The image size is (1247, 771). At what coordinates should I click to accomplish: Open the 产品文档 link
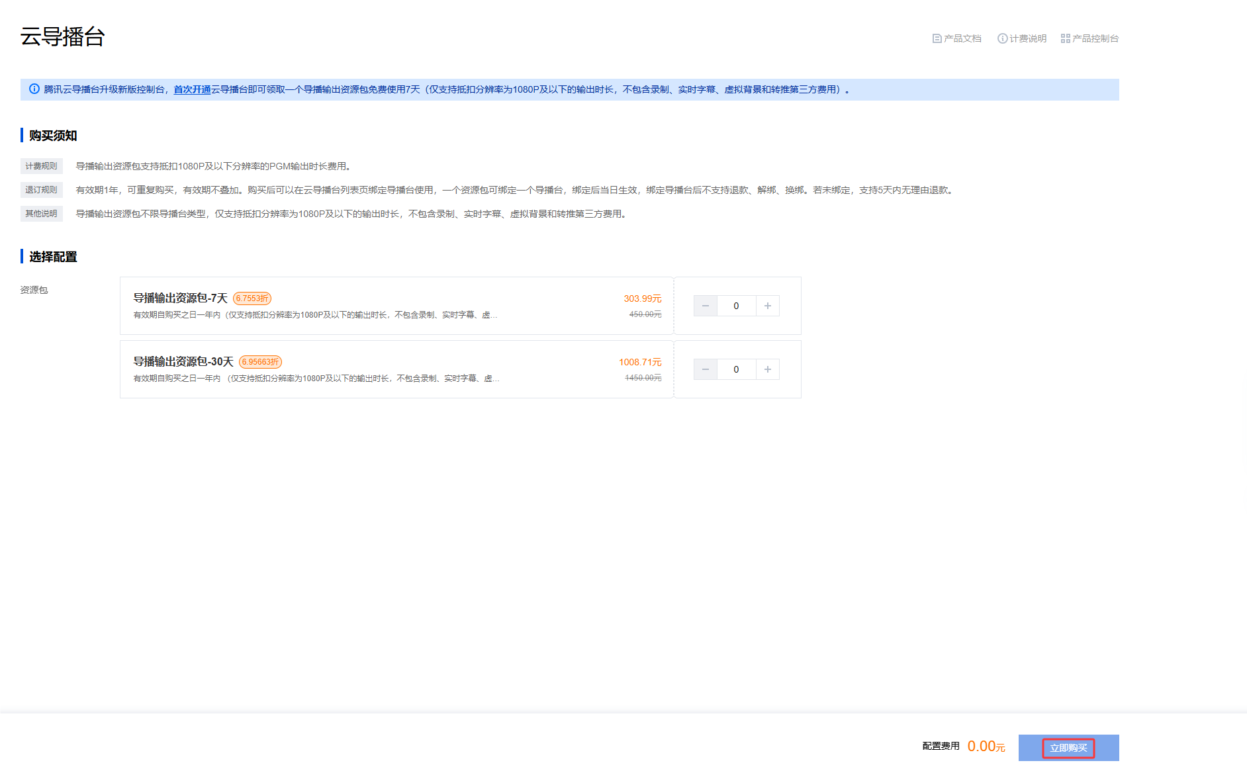(x=957, y=38)
